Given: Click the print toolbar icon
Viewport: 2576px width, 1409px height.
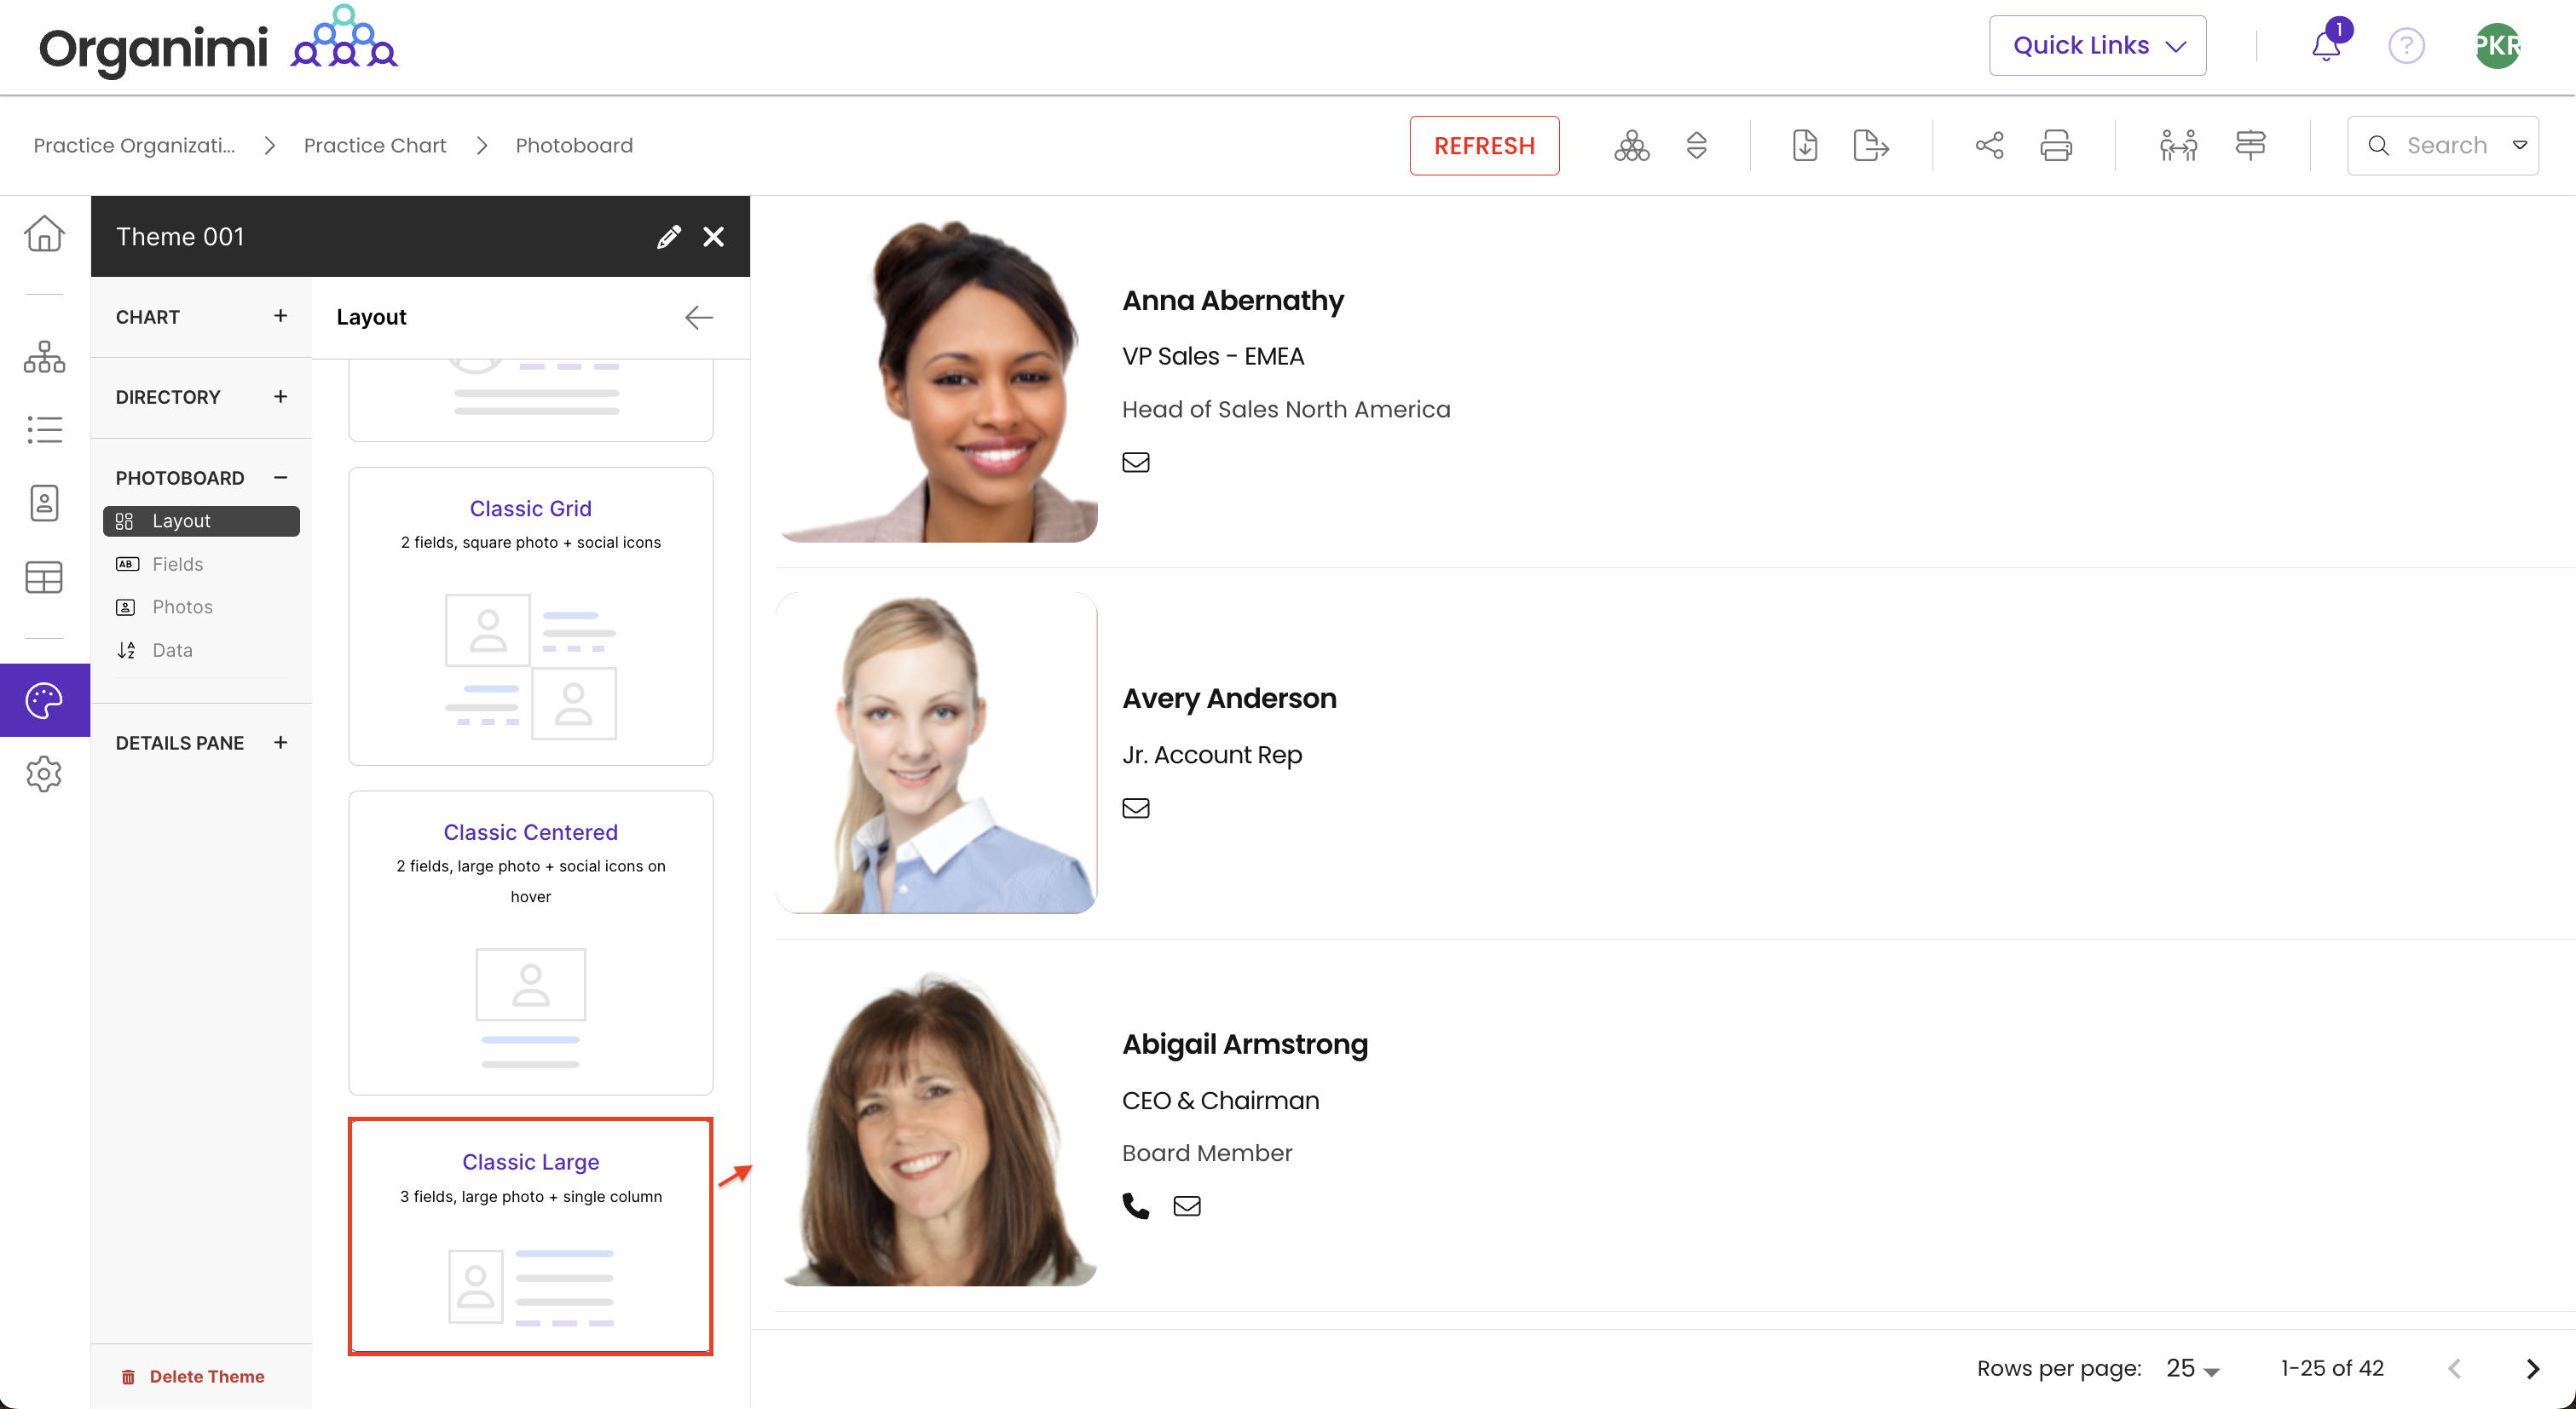Looking at the screenshot, I should (2055, 146).
